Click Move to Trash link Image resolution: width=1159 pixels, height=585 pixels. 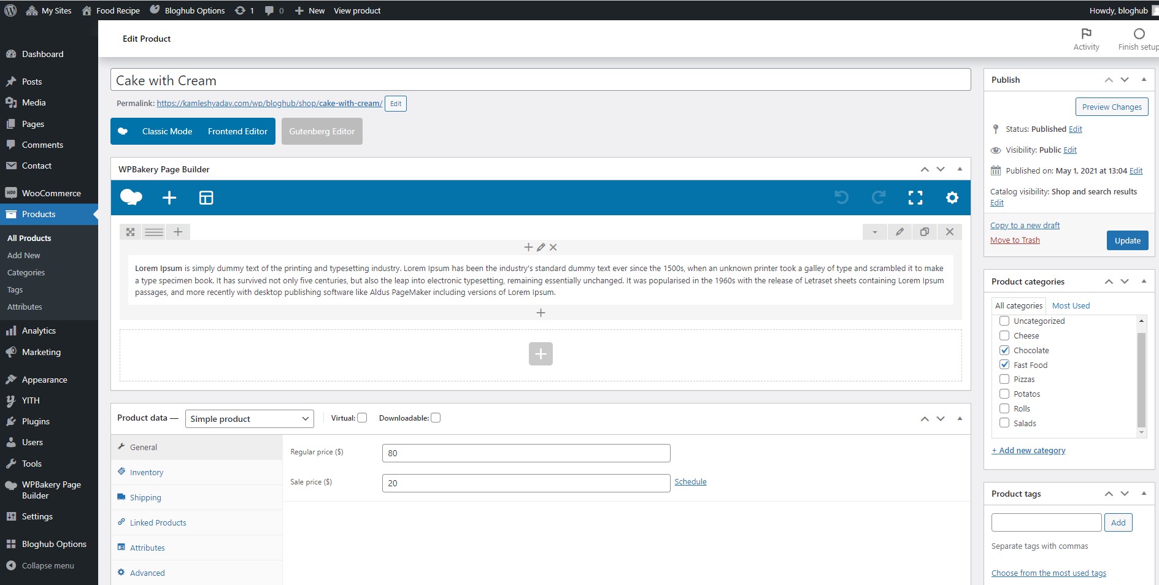[1015, 240]
